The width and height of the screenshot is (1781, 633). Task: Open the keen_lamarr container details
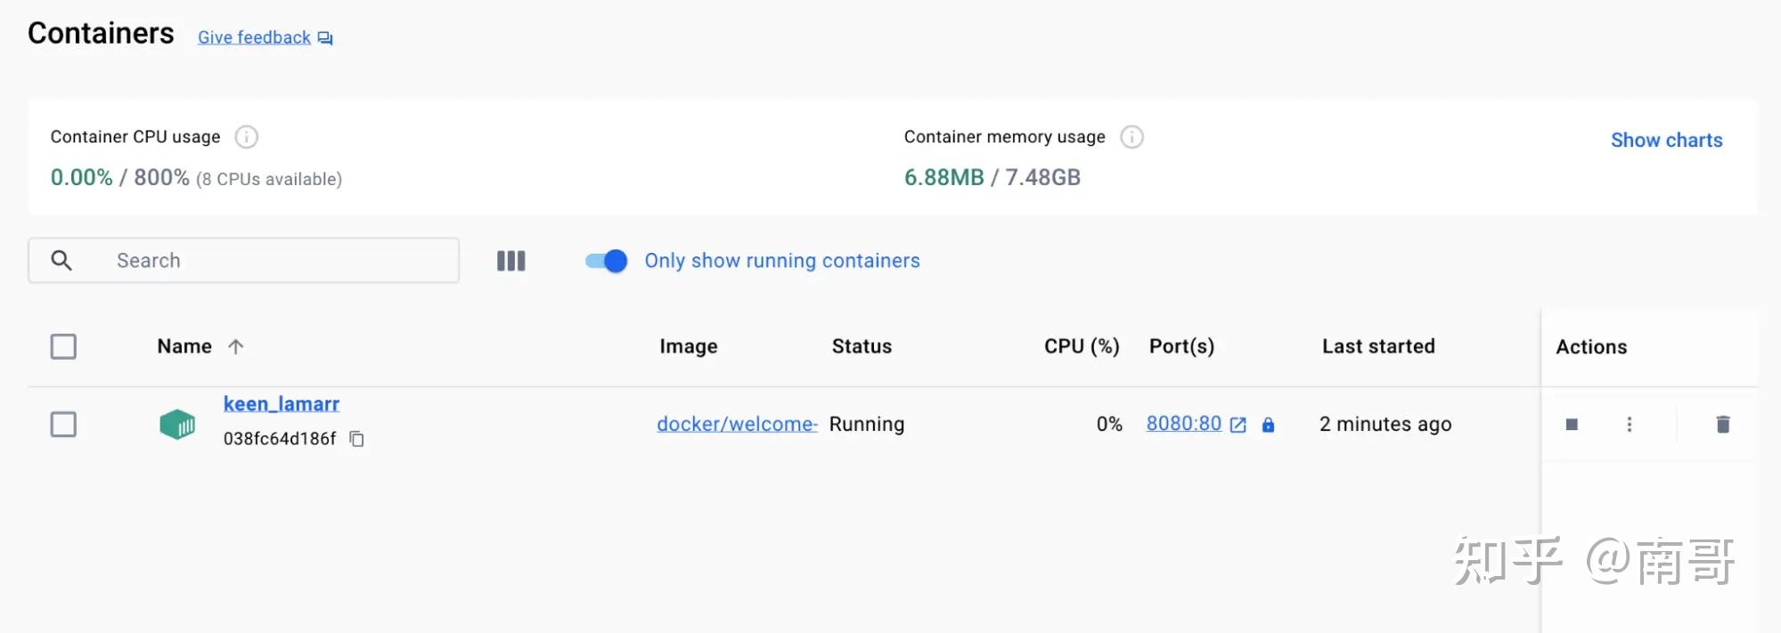point(282,404)
